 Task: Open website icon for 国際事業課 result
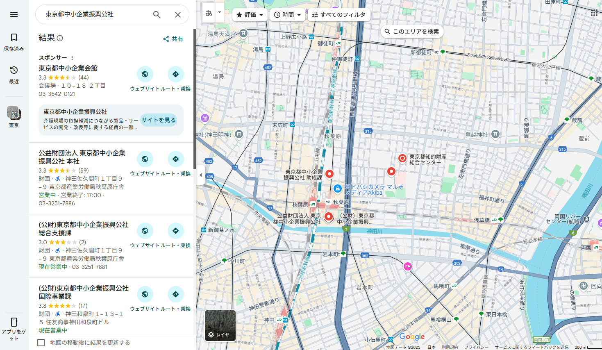pos(145,294)
